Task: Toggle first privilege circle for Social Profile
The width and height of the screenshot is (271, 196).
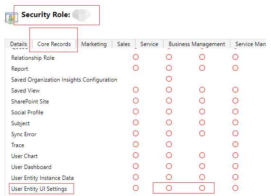Action: point(136,112)
